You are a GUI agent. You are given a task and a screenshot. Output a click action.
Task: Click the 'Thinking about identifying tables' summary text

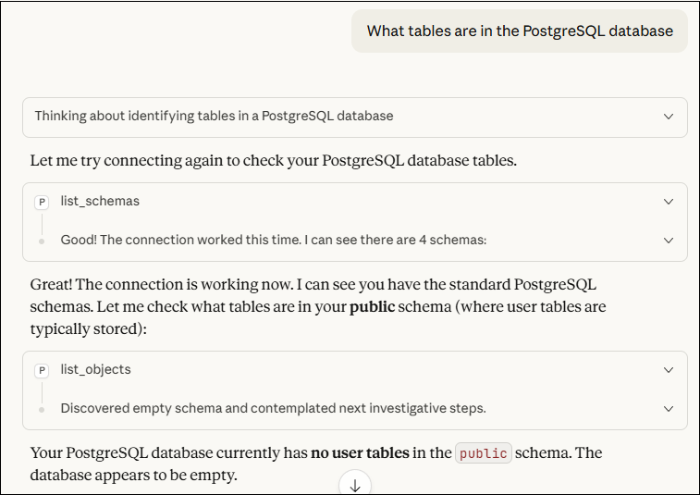pos(214,117)
